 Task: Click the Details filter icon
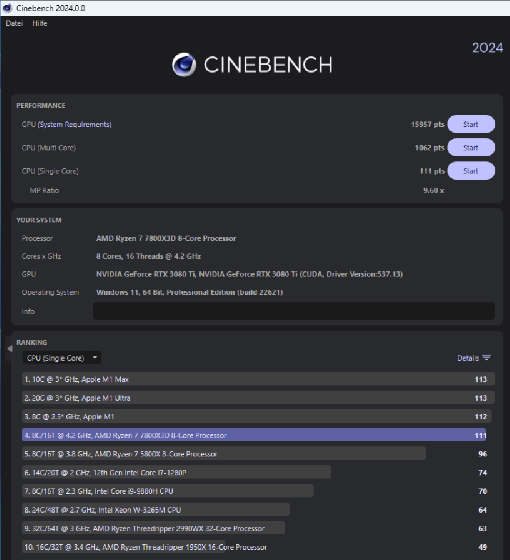point(486,358)
